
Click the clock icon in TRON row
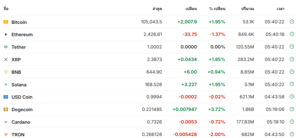(292, 134)
